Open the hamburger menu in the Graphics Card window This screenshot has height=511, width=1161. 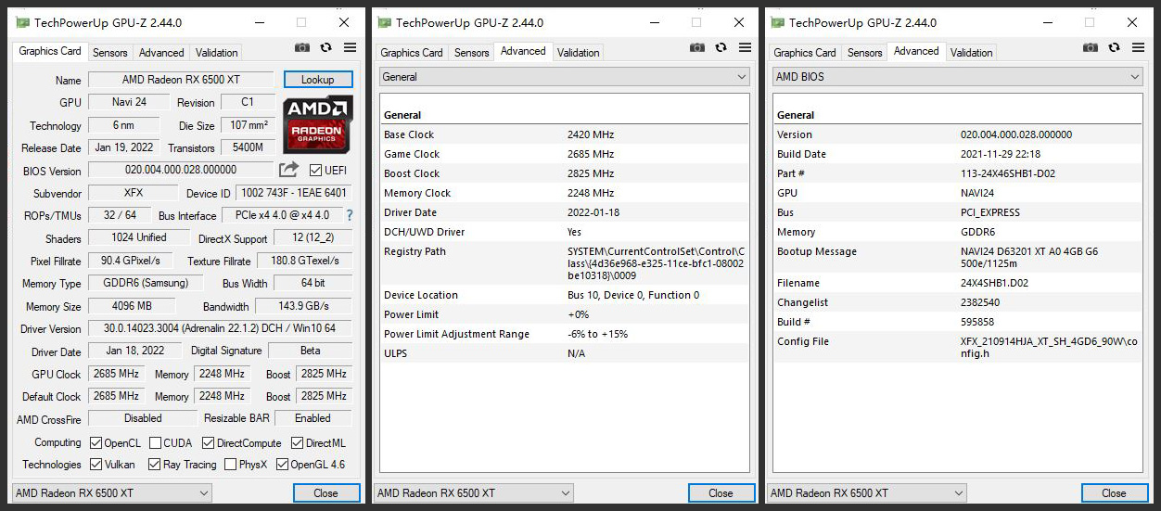pyautogui.click(x=350, y=47)
